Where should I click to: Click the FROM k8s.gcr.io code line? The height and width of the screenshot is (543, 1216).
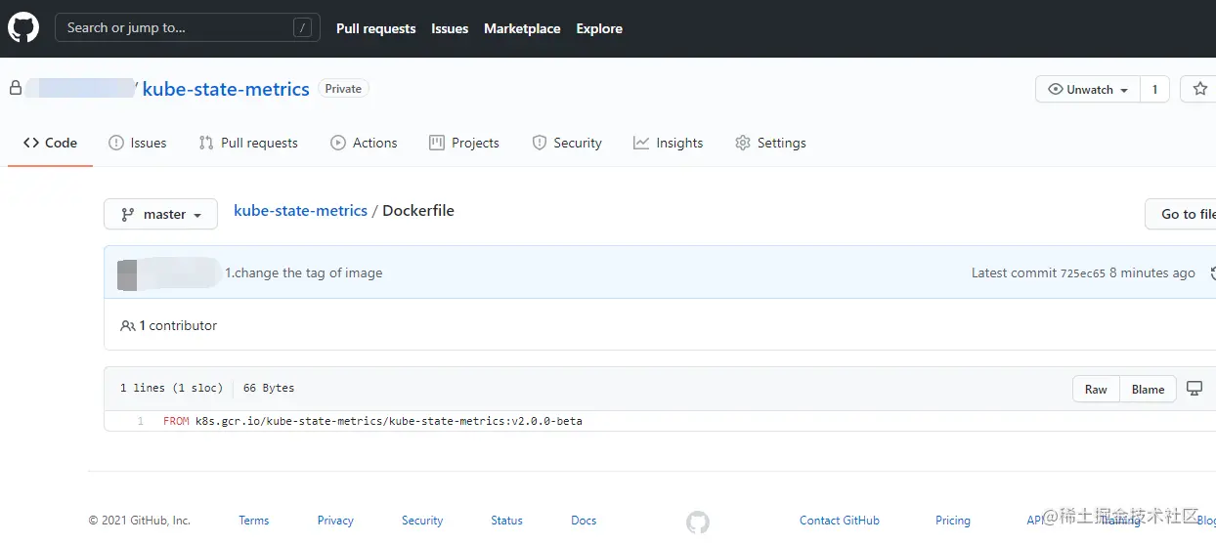pyautogui.click(x=372, y=422)
